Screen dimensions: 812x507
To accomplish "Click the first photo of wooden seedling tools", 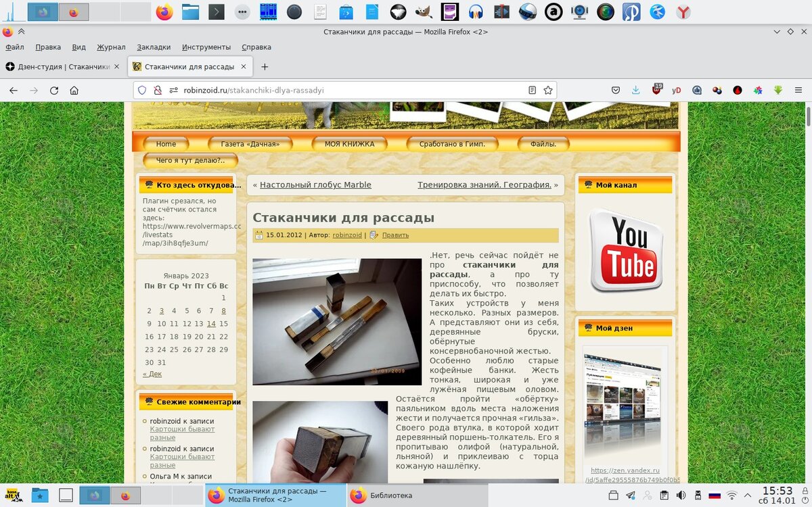I will (337, 322).
